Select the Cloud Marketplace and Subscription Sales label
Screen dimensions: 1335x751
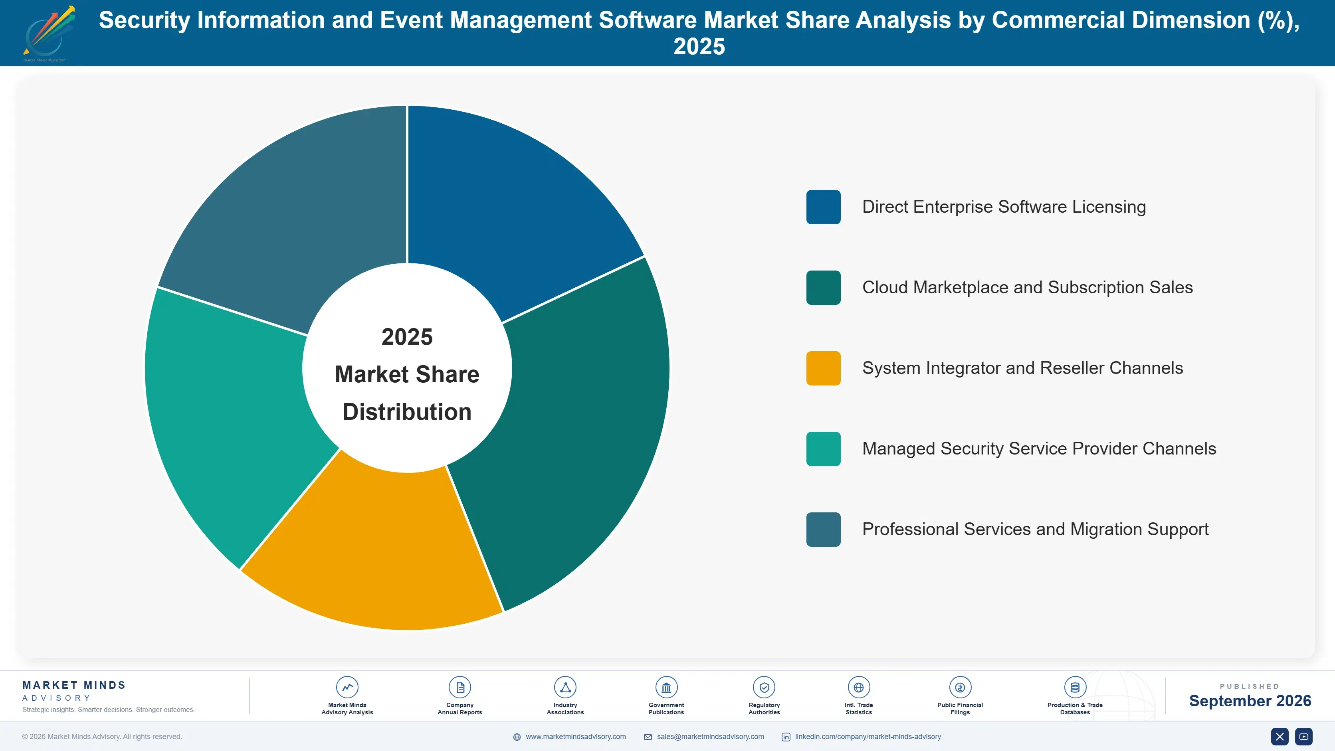point(1027,287)
